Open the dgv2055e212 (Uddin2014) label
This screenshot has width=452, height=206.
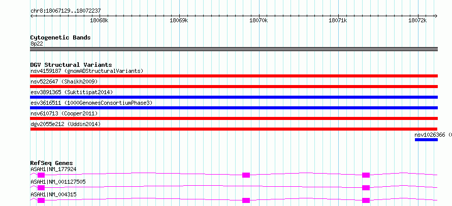pos(66,124)
